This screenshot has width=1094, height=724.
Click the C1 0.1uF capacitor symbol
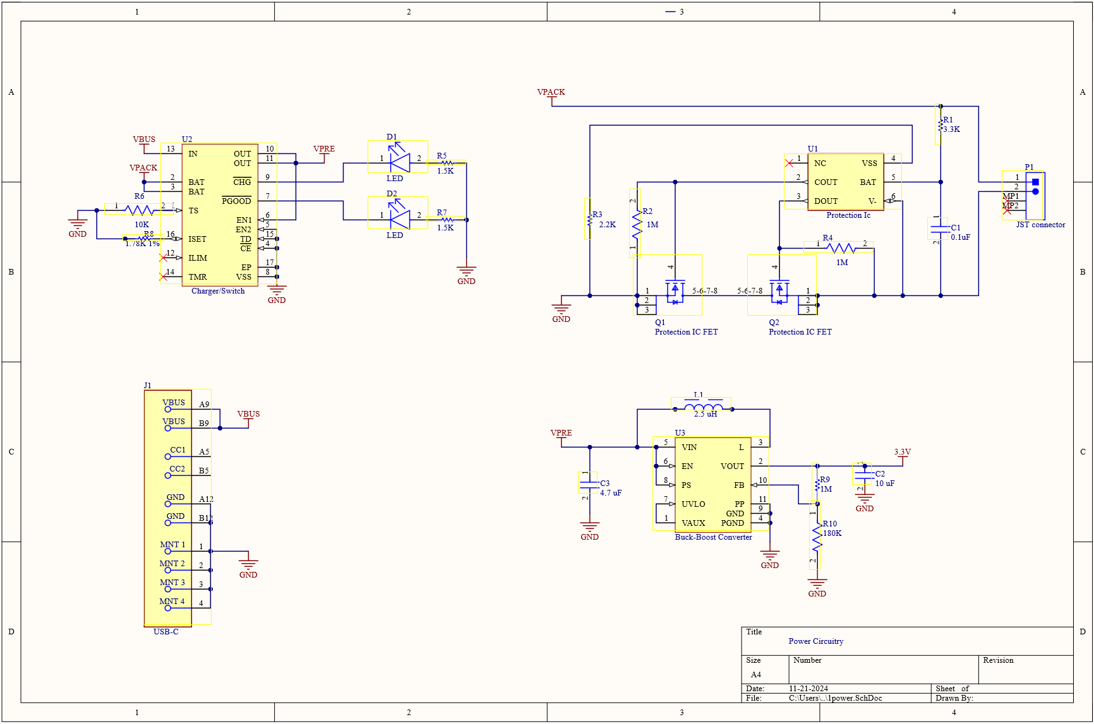(940, 229)
